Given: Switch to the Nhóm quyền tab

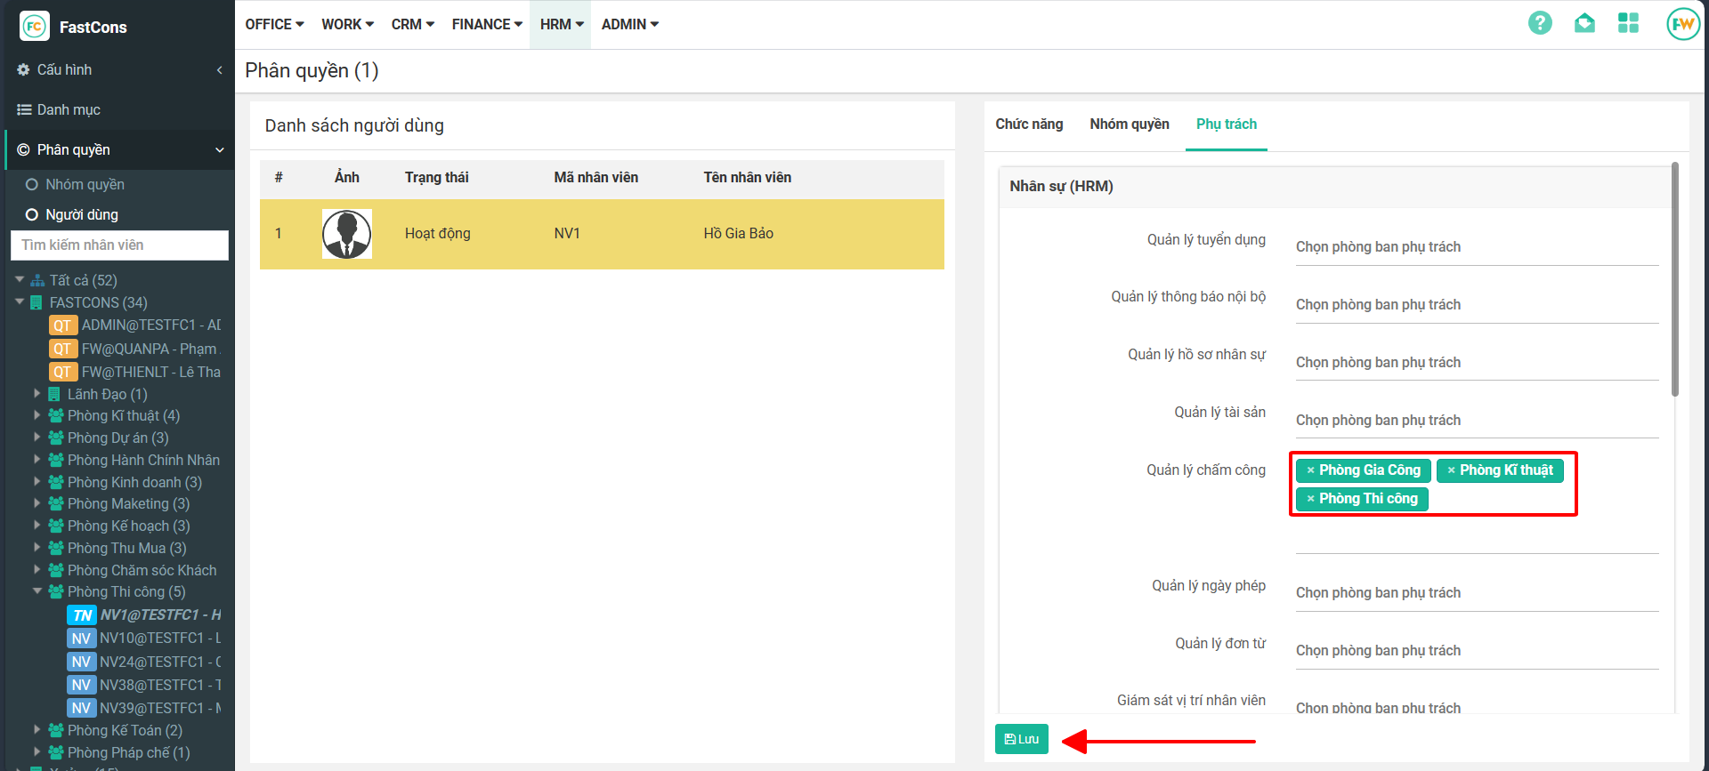Looking at the screenshot, I should pyautogui.click(x=1129, y=124).
